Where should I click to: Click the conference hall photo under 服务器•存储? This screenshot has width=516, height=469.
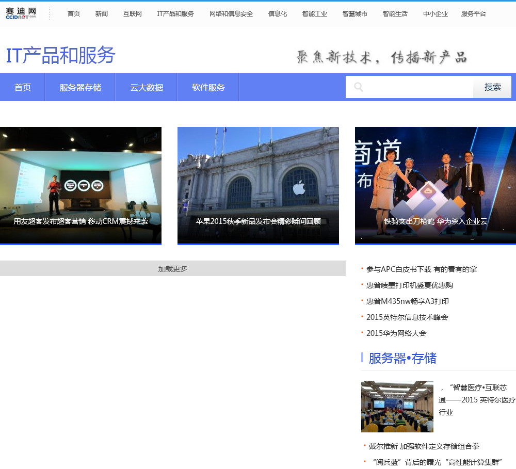(397, 407)
